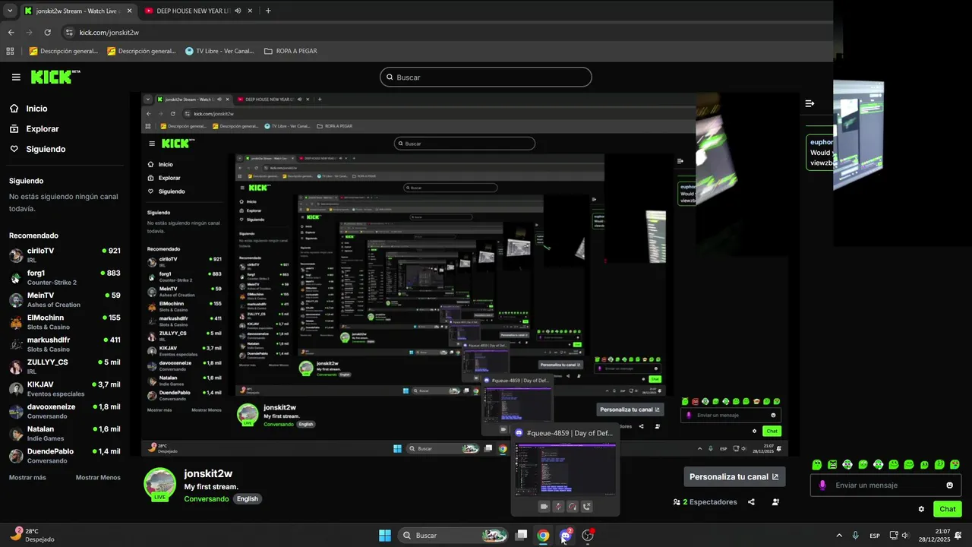Open ElMochinn Slots & Casino channel
The image size is (972, 547).
tap(65, 322)
